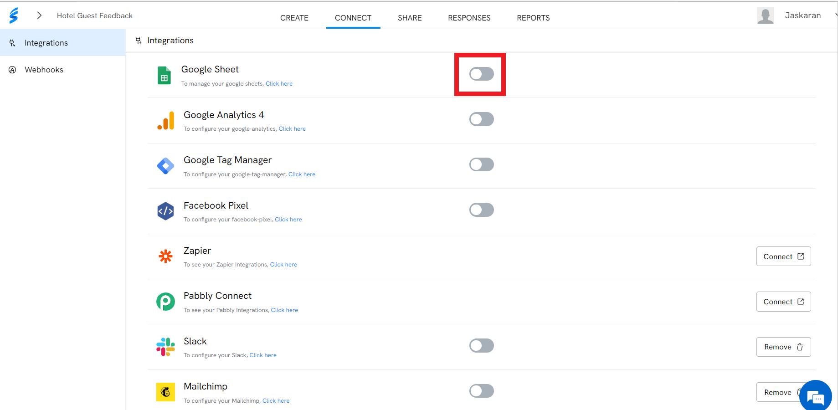Screen dimensions: 838x410
Task: Enable the Google Tag Manager toggle
Action: (482, 164)
